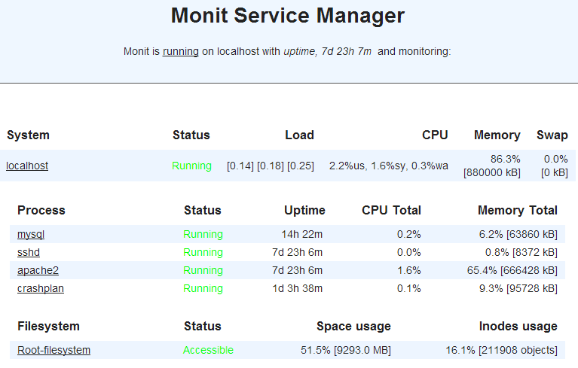This screenshot has width=578, height=368.
Task: Click the Inodes usage column header
Action: pyautogui.click(x=518, y=326)
